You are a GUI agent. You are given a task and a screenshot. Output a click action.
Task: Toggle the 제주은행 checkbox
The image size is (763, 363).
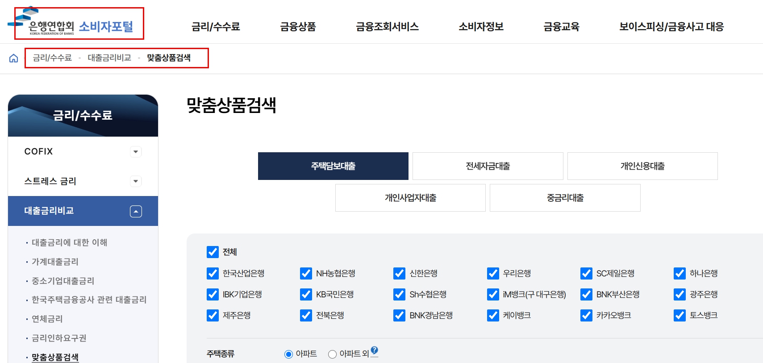pyautogui.click(x=213, y=315)
